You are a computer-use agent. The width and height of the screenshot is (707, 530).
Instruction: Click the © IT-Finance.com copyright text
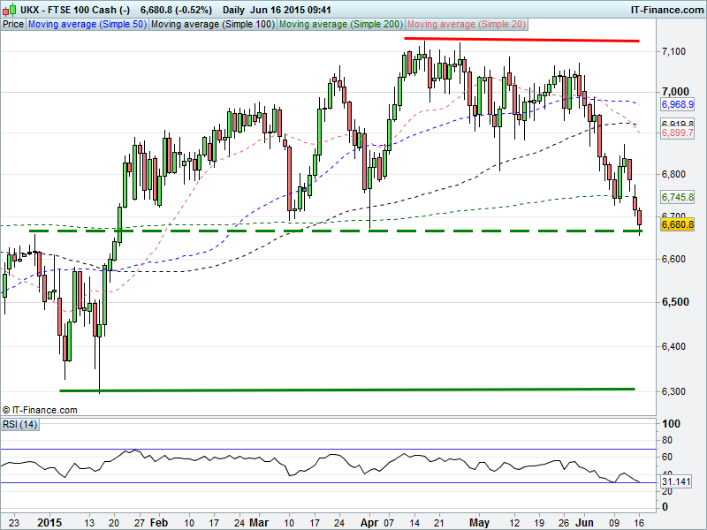(41, 410)
